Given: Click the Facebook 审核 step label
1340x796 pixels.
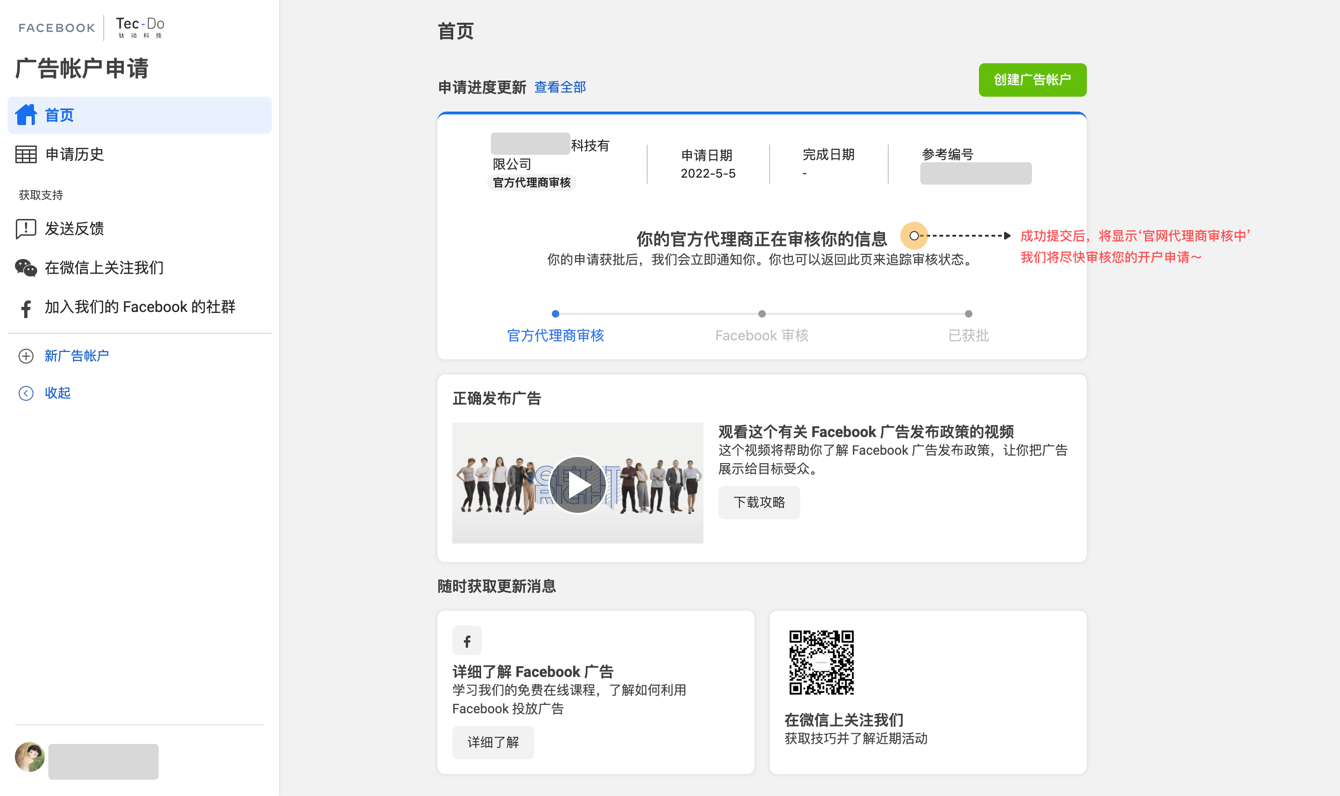Looking at the screenshot, I should click(762, 335).
